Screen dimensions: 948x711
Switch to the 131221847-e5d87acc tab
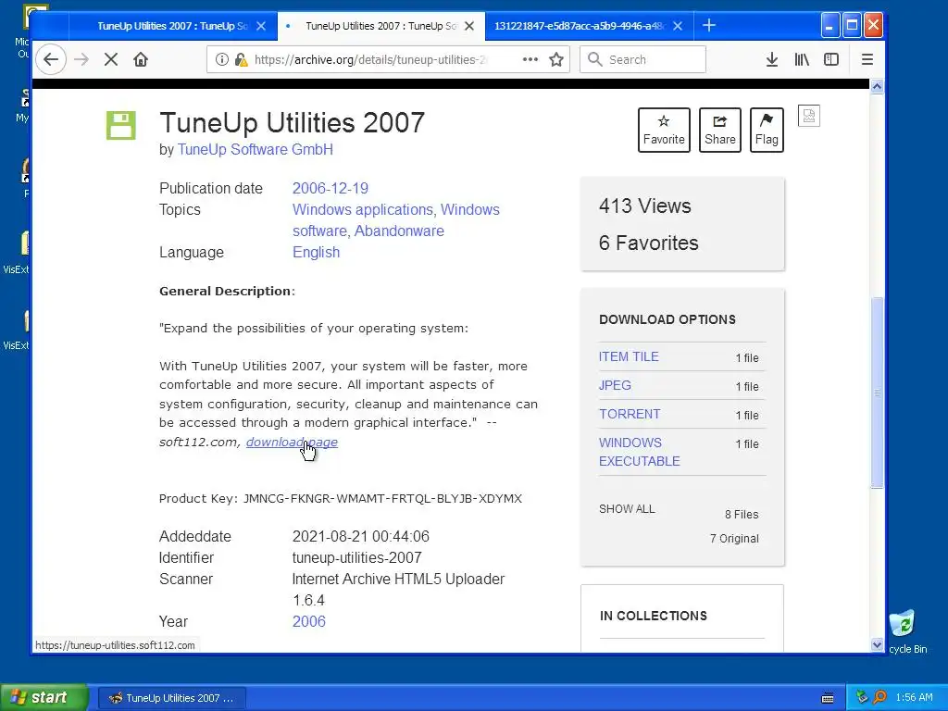coord(580,26)
